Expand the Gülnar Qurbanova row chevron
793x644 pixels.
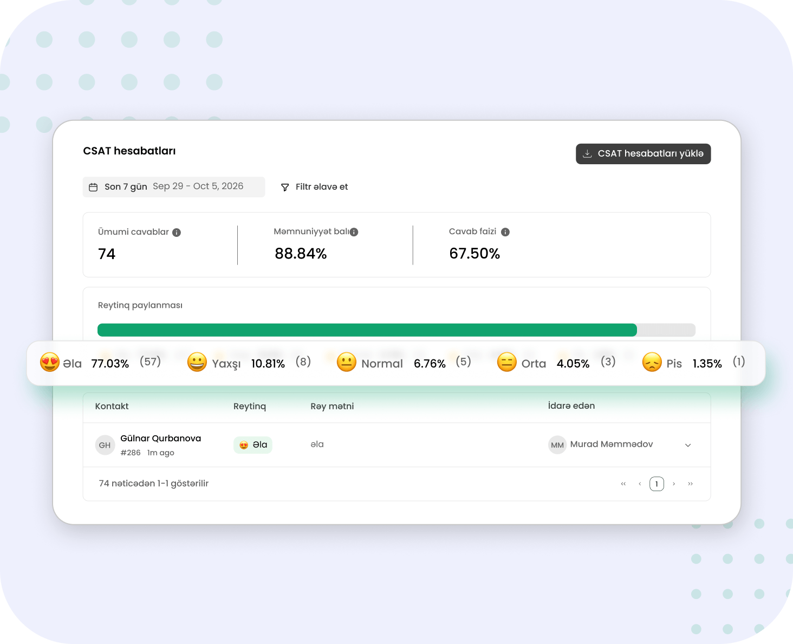point(688,445)
